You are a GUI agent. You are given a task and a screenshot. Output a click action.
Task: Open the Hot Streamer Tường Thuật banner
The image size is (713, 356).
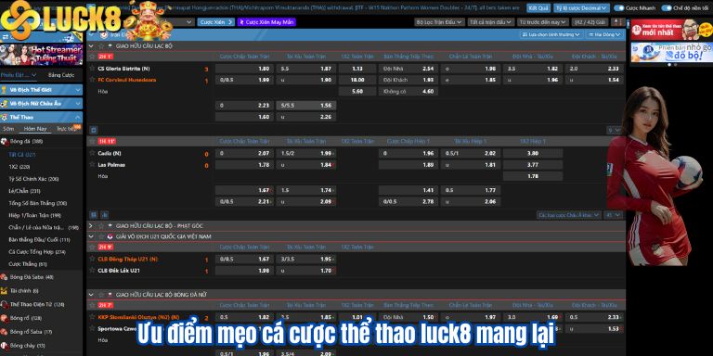[x=42, y=55]
